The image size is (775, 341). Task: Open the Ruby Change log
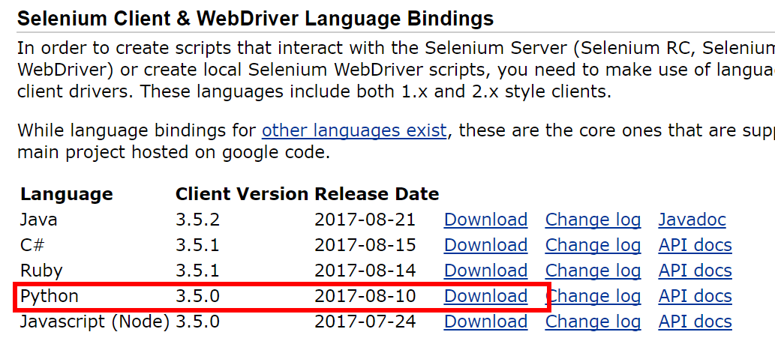tap(593, 271)
